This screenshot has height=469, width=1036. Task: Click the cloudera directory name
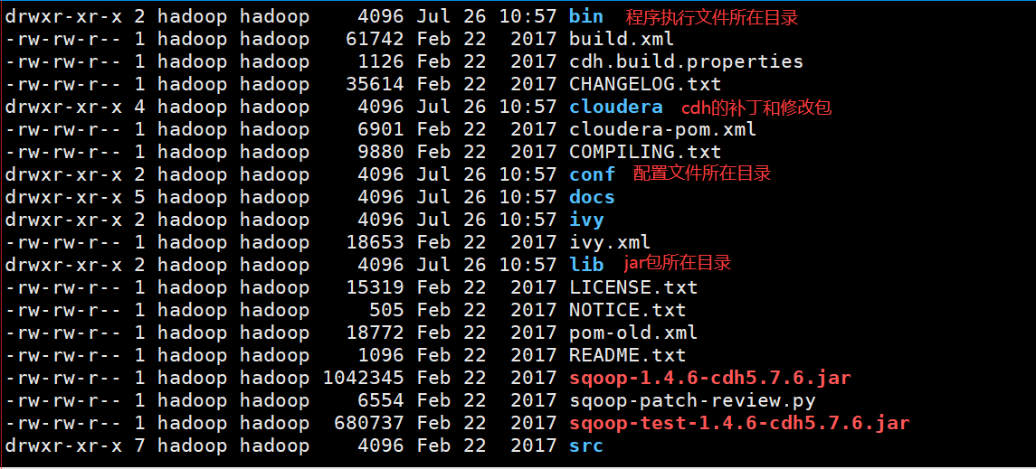(616, 107)
